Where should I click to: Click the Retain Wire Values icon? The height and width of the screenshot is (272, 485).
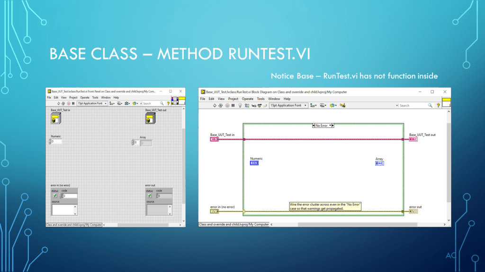(246, 106)
